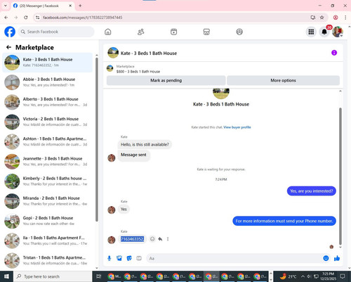Open the View buyer profile link

point(237,127)
